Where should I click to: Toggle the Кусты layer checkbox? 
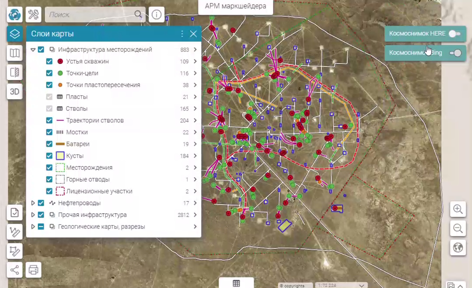[49, 156]
